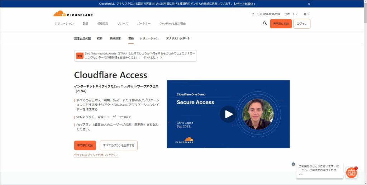Image resolution: width=367 pixels, height=185 pixels.
Task: Click the Cloudflare logo inside the video
Action: 185,140
